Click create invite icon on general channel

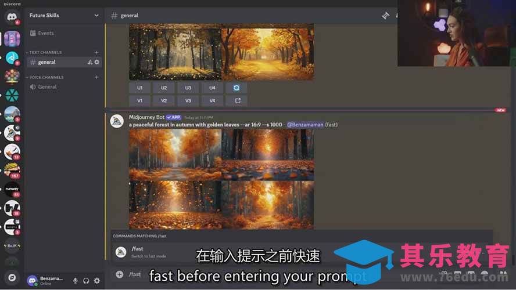89,62
